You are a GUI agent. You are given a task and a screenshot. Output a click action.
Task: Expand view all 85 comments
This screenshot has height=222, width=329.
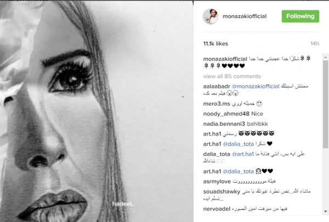click(x=232, y=76)
